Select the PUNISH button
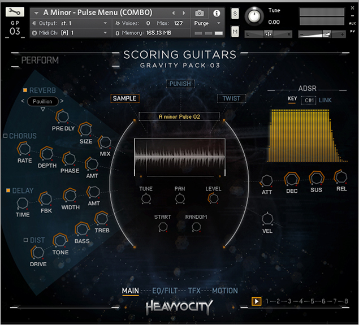 pos(180,84)
